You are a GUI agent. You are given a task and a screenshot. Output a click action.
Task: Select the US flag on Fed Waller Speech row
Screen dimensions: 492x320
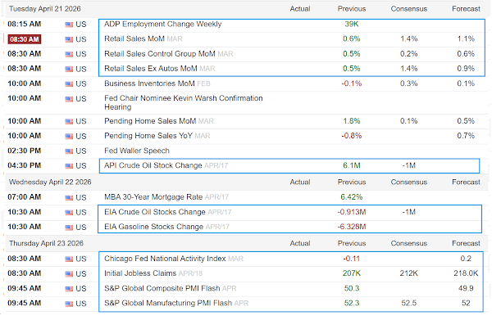(69, 151)
